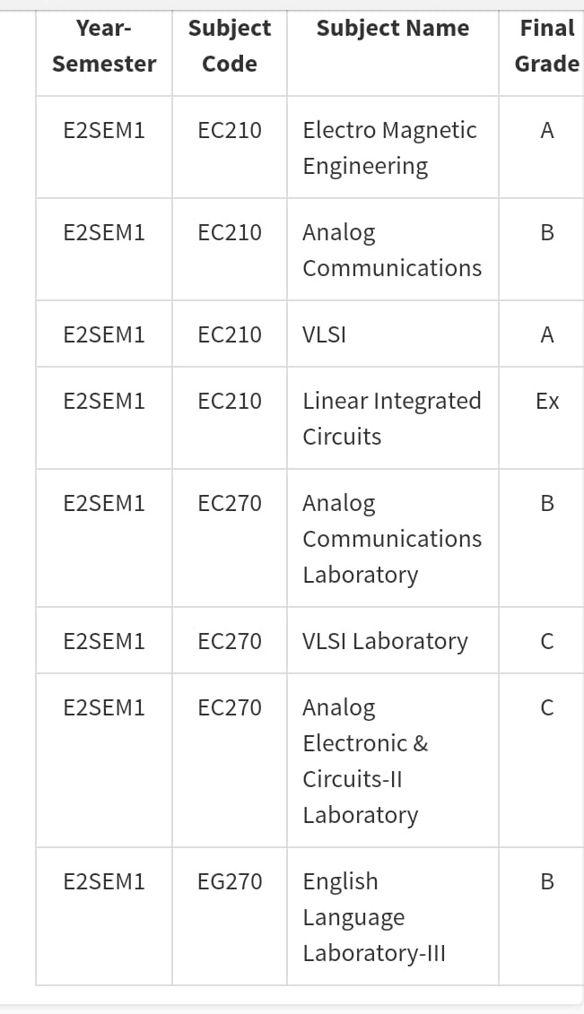Click grade C for Analog Electronic Circuits-II Laboratory
Screen dimensions: 584x1014
click(547, 707)
